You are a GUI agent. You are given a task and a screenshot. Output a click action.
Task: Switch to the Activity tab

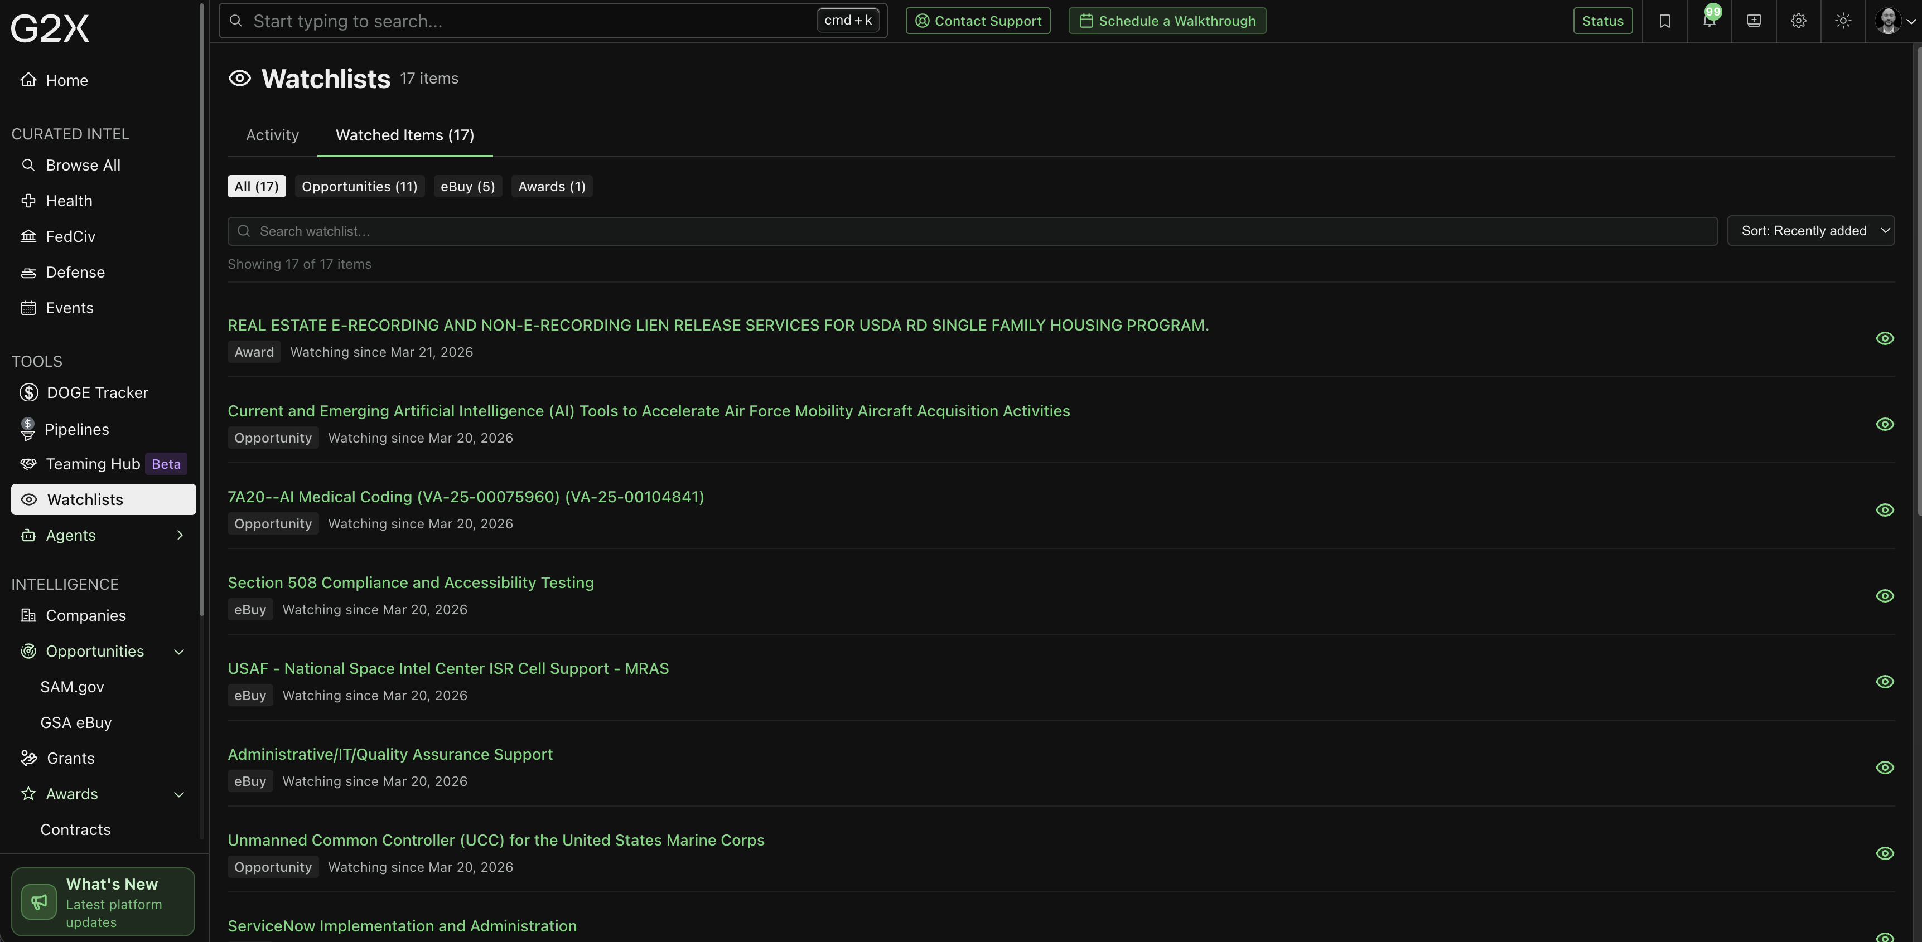[x=272, y=135]
